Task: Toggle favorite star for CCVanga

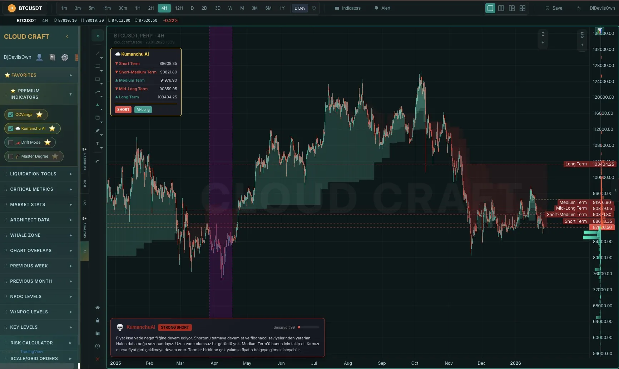Action: (39, 114)
